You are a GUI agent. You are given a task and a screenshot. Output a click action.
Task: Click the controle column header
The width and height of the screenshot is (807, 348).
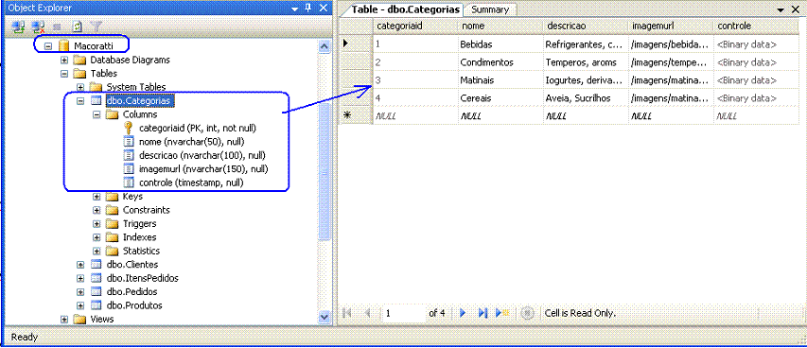coord(756,26)
